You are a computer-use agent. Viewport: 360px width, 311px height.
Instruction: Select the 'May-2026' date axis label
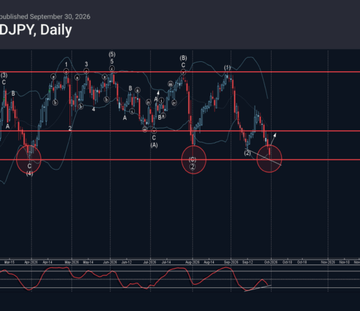point(71,262)
